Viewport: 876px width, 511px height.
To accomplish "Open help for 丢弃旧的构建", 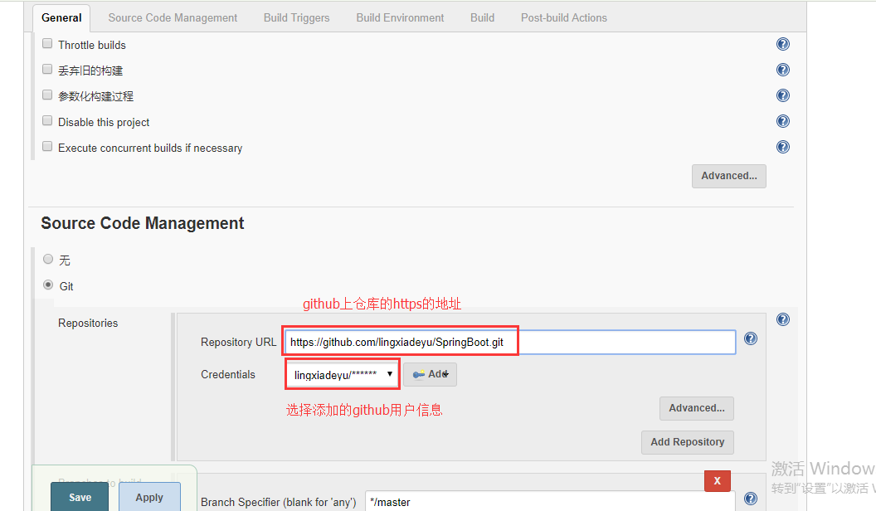I will click(x=783, y=70).
